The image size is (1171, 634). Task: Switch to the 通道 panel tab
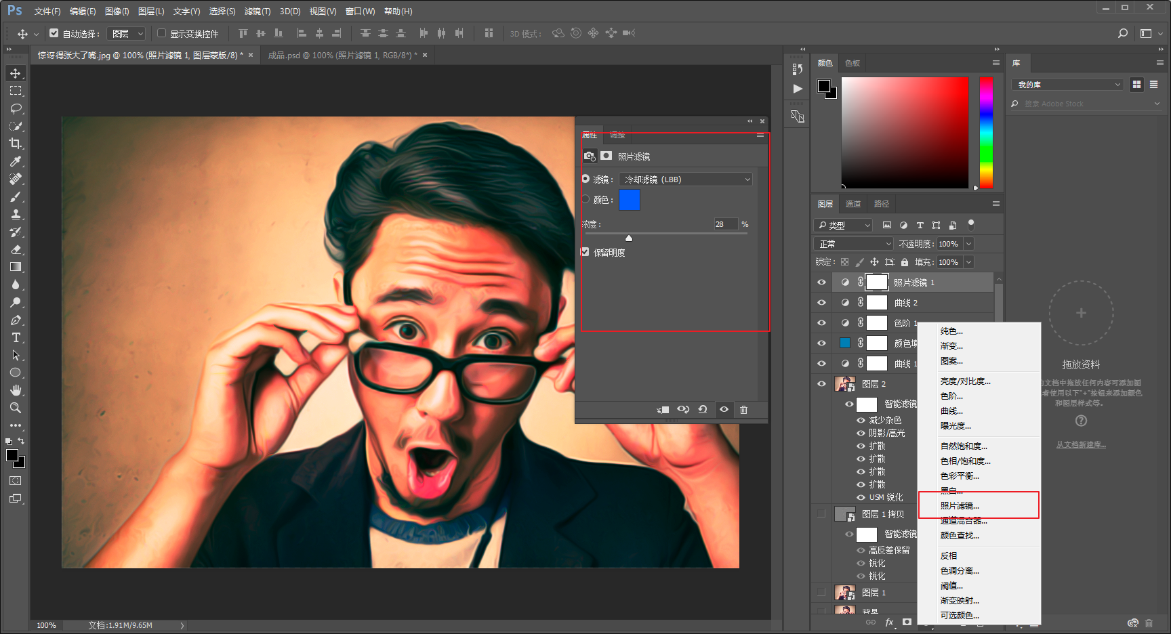[x=853, y=204]
